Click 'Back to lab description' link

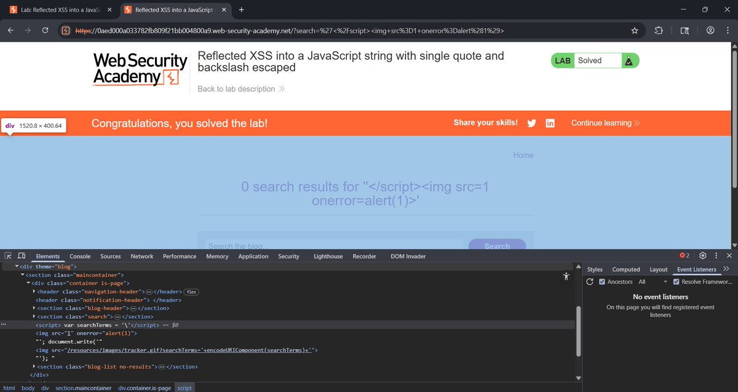click(x=241, y=89)
